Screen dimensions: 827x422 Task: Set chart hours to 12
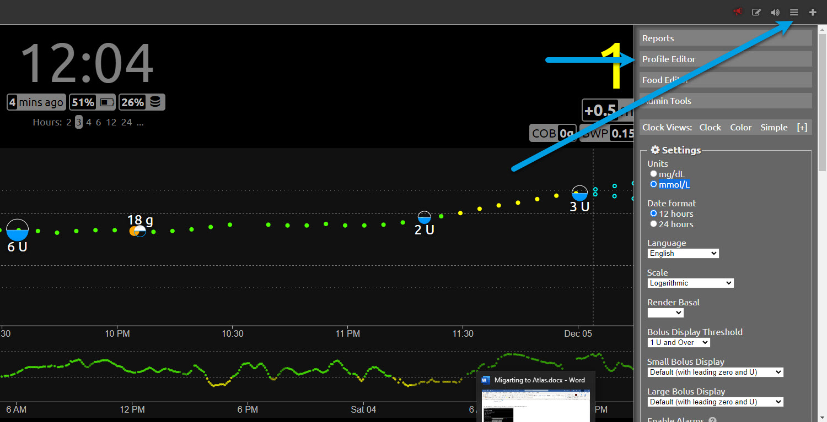pos(111,122)
